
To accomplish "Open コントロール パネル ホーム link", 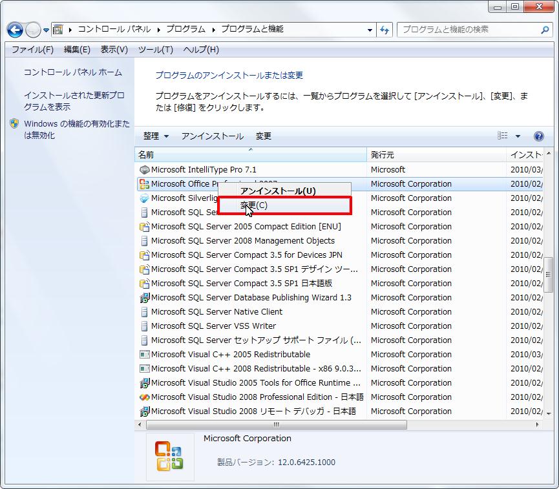I will tap(72, 72).
